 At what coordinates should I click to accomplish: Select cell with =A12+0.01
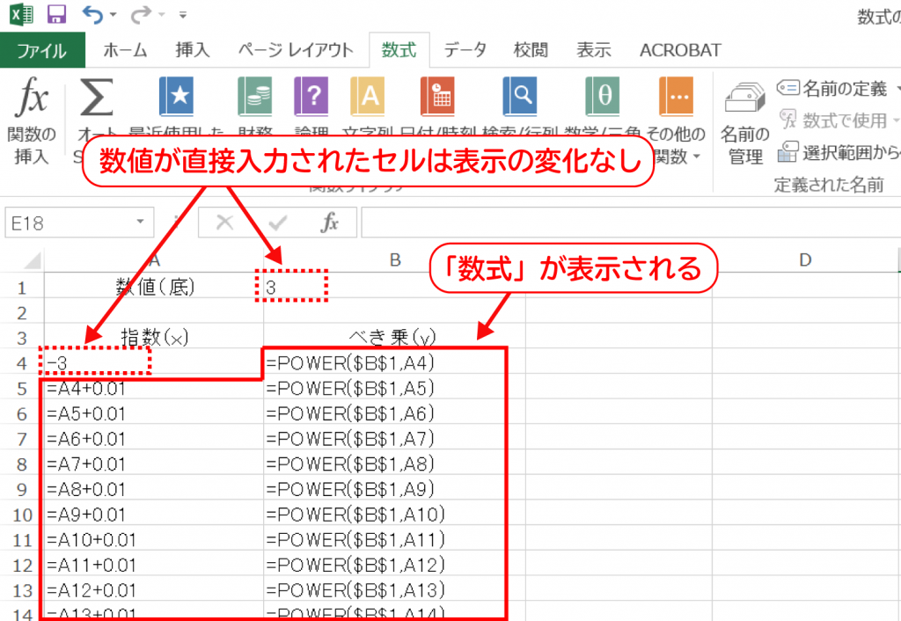[x=154, y=590]
